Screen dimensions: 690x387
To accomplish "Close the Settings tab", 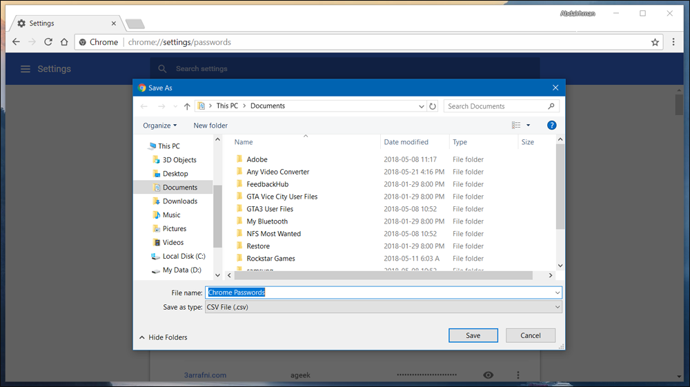I will tap(114, 23).
